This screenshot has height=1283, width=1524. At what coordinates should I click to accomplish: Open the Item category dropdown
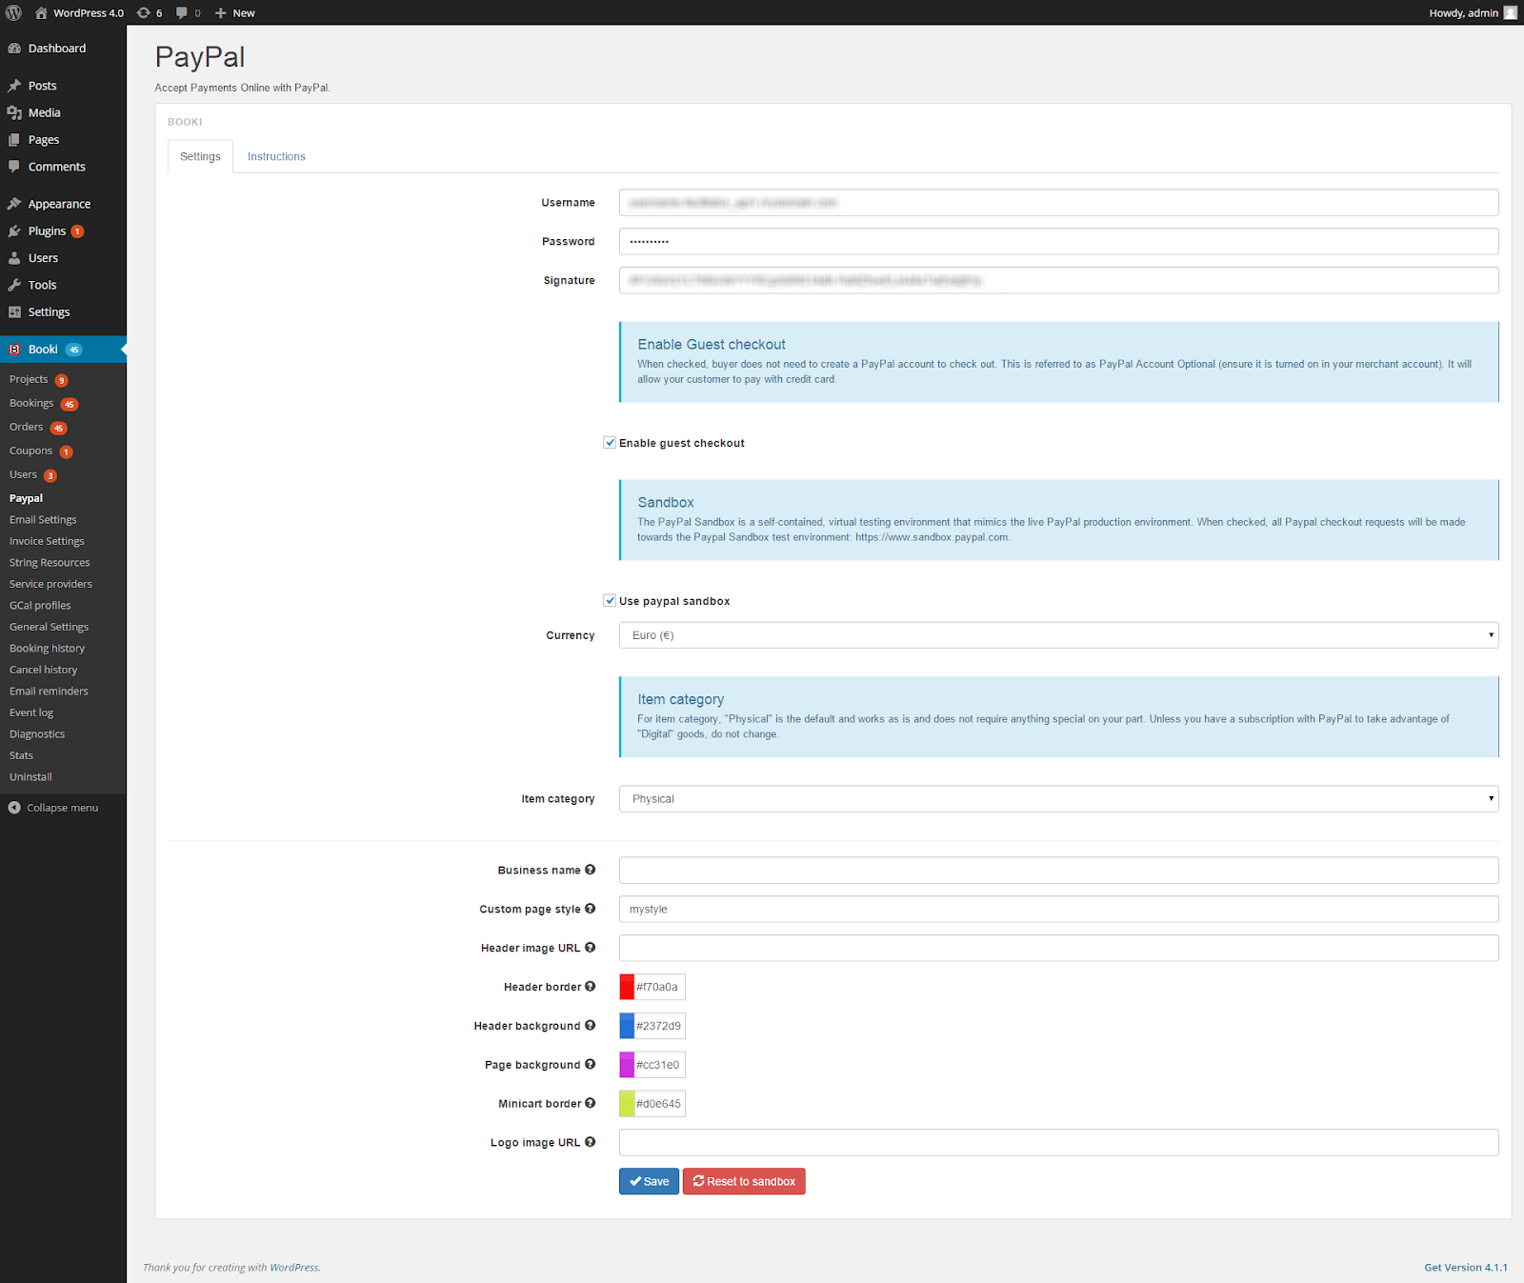[1058, 799]
